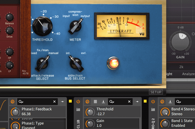Clear the CL 1B parameter search with X
This screenshot has height=129, width=195.
click(x=129, y=101)
